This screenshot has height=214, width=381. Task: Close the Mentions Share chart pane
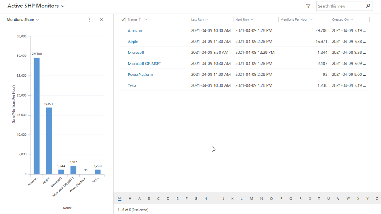102,20
